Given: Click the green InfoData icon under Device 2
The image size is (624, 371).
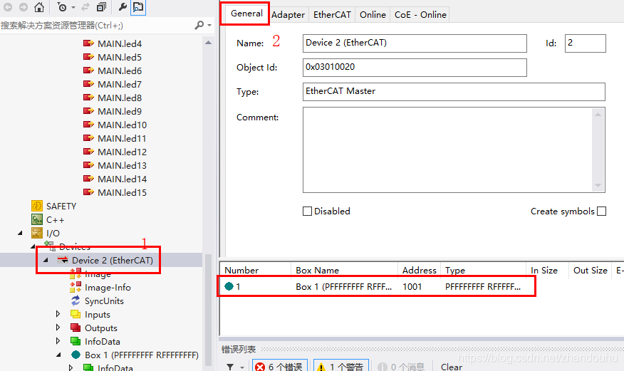Looking at the screenshot, I should point(76,341).
